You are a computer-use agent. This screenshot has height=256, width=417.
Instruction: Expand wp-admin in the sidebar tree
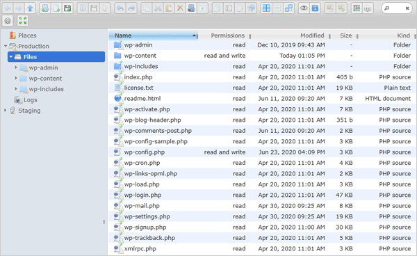[16, 67]
